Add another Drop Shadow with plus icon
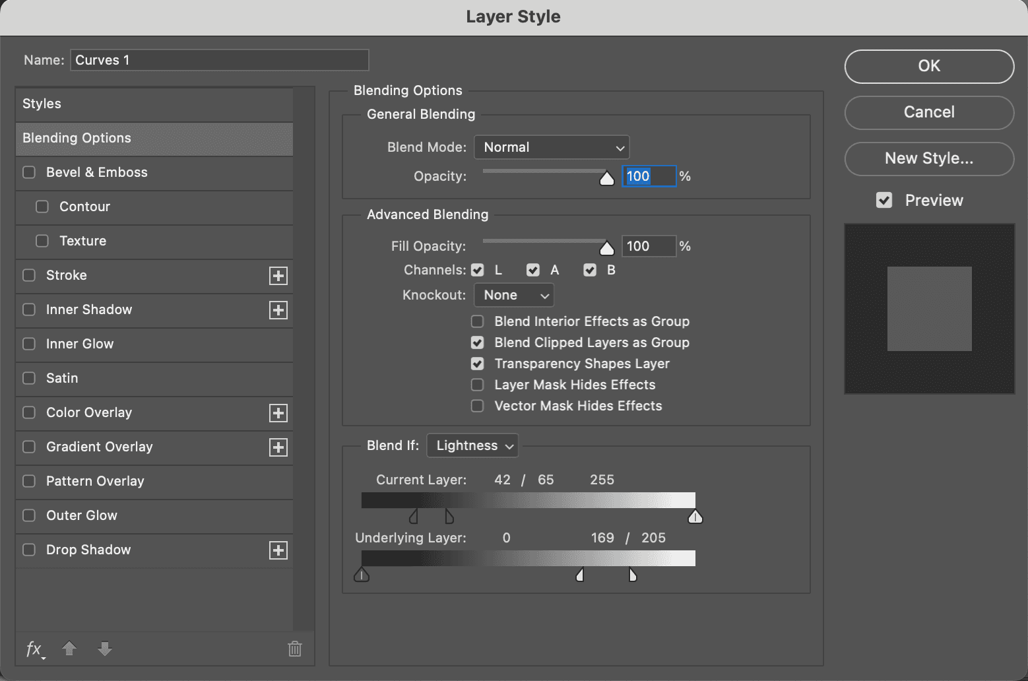 click(278, 550)
